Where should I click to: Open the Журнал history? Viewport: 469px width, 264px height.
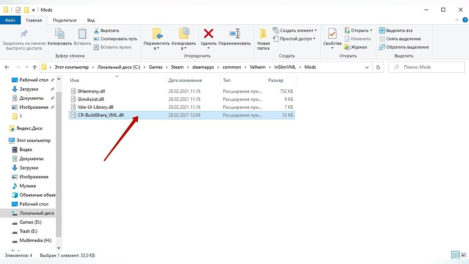click(356, 47)
